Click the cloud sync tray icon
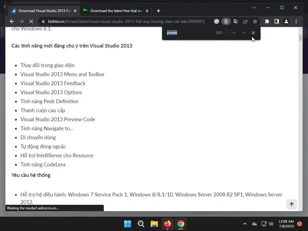Viewport: 308px width, 231px height. click(x=254, y=224)
